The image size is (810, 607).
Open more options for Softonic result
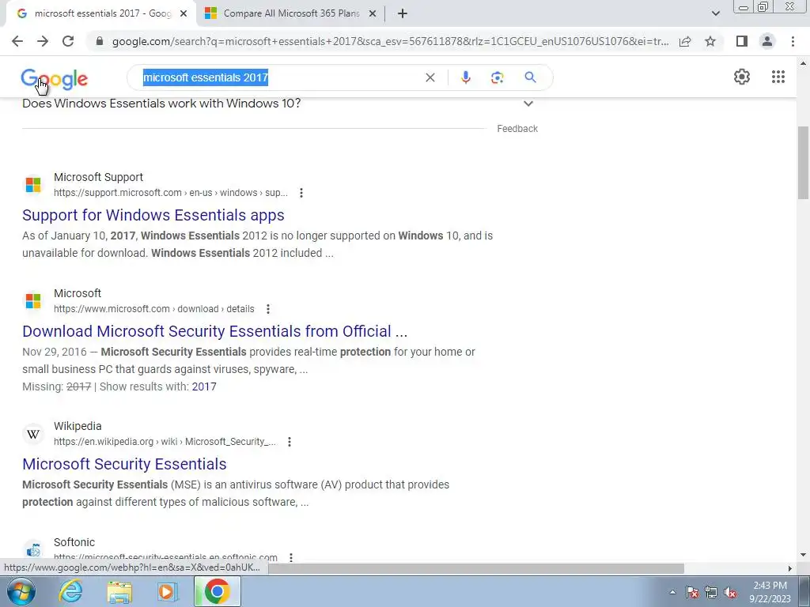[291, 557]
